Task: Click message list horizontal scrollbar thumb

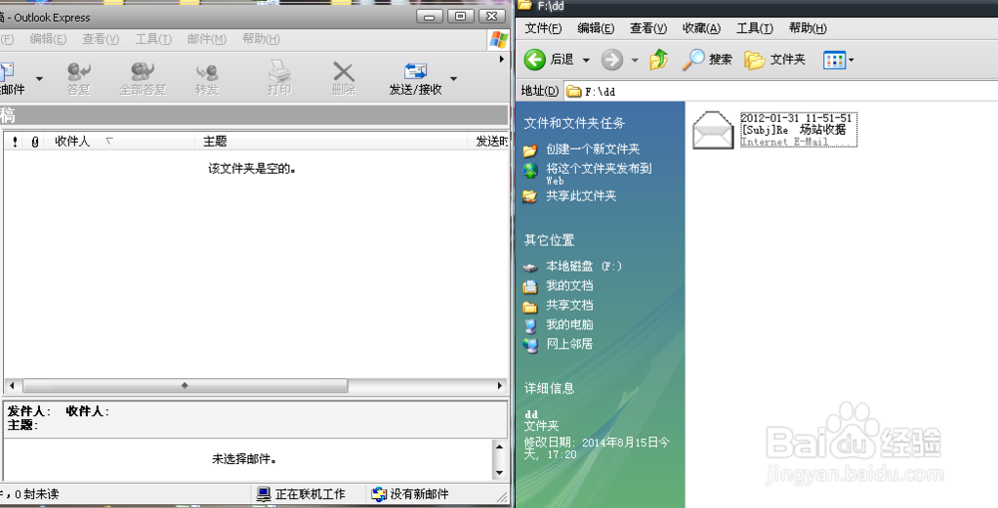Action: [186, 386]
